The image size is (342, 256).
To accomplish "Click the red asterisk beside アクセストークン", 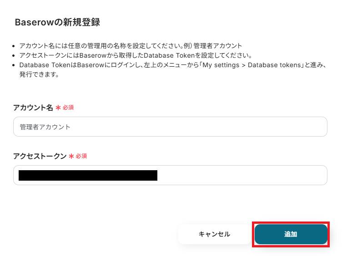I will tap(71, 156).
